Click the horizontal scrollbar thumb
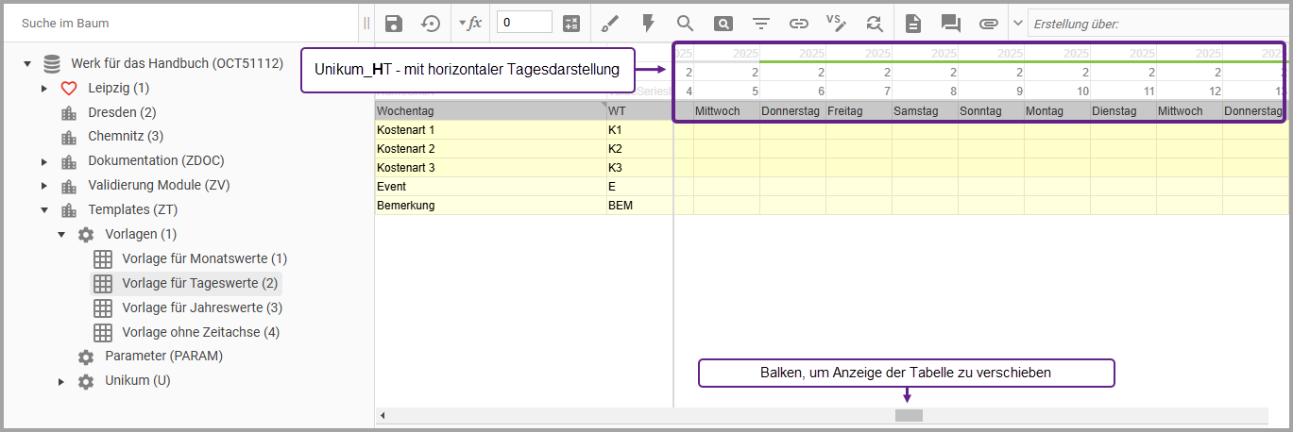Screen dimensions: 1293x432 [909, 415]
